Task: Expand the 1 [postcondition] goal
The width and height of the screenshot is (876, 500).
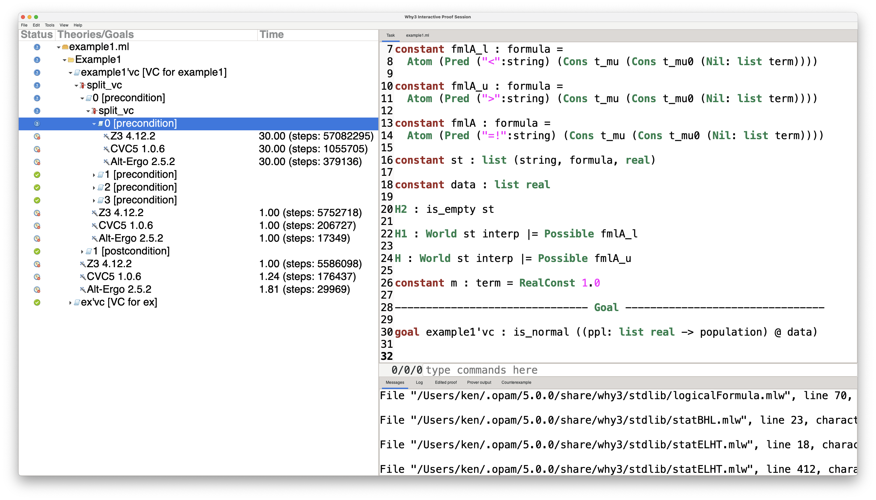Action: (x=82, y=251)
